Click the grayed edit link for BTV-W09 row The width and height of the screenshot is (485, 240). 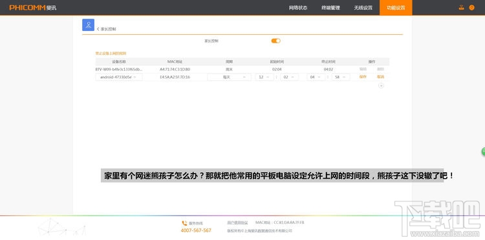[363, 69]
